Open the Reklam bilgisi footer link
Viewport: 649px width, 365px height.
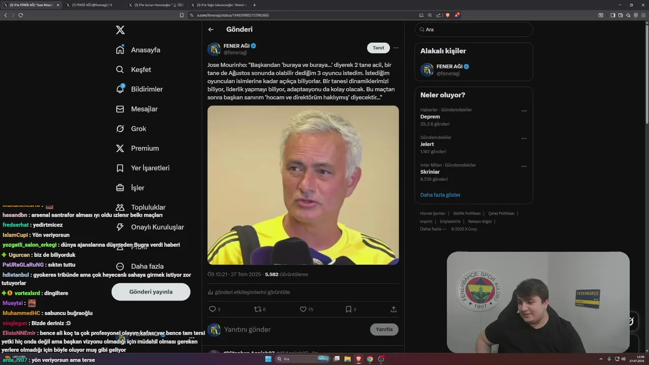[x=480, y=222]
